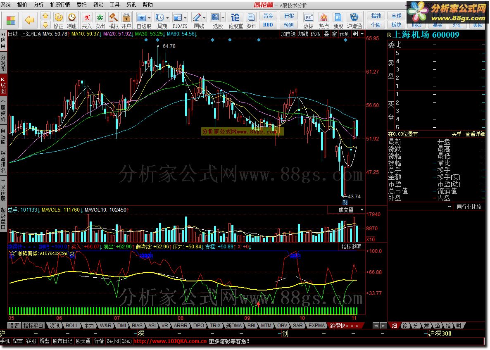Click the 资金 funds button

[x=268, y=16]
